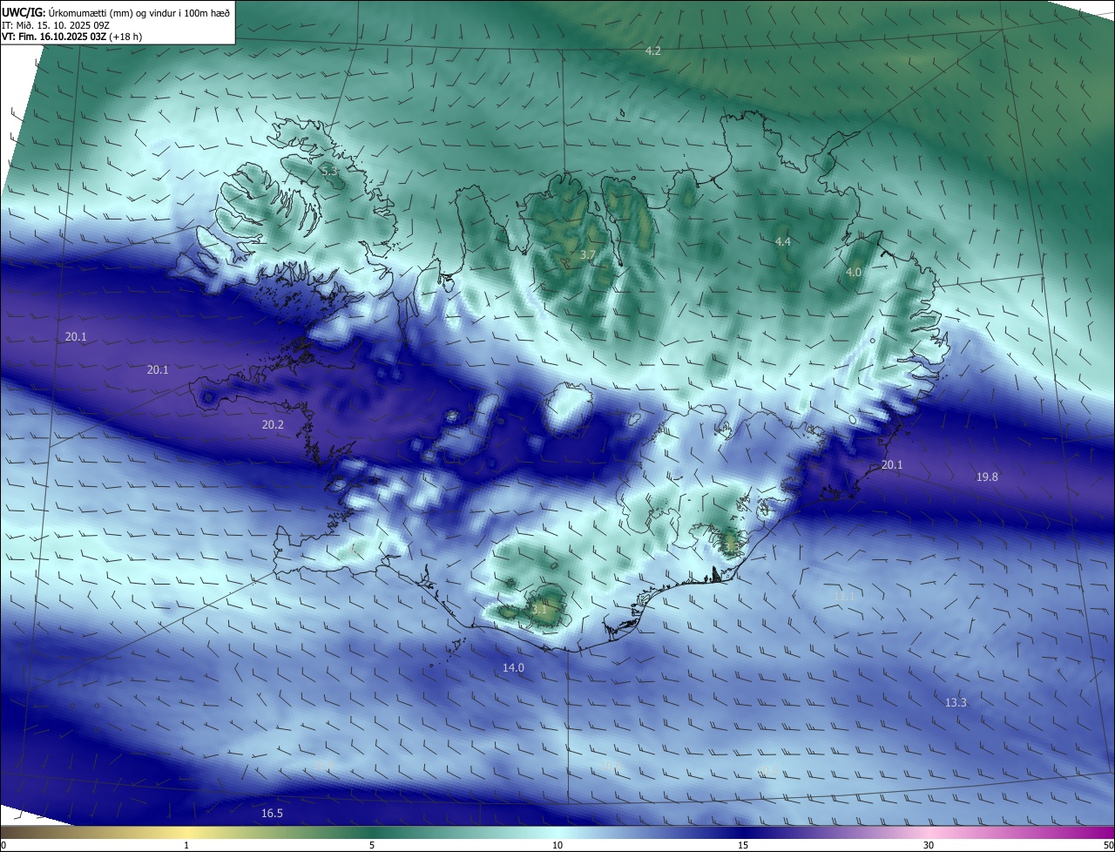Pick the green colour at the 5 tick
1115x852 pixels.
point(372,832)
